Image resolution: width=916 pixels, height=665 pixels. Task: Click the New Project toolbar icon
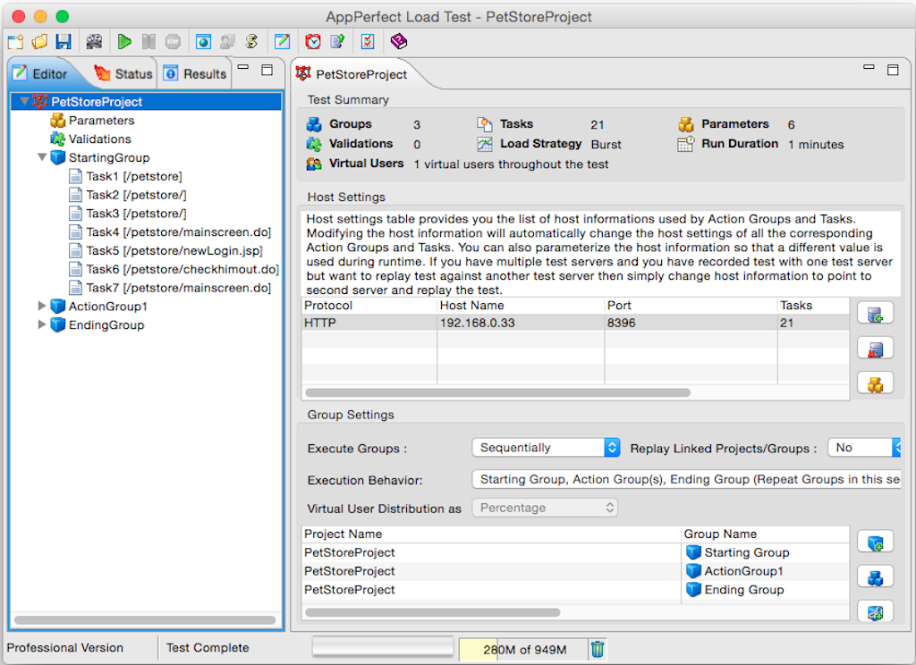tap(16, 41)
